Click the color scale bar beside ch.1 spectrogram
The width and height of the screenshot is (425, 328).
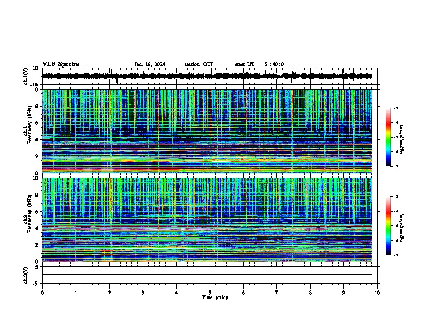pos(389,137)
